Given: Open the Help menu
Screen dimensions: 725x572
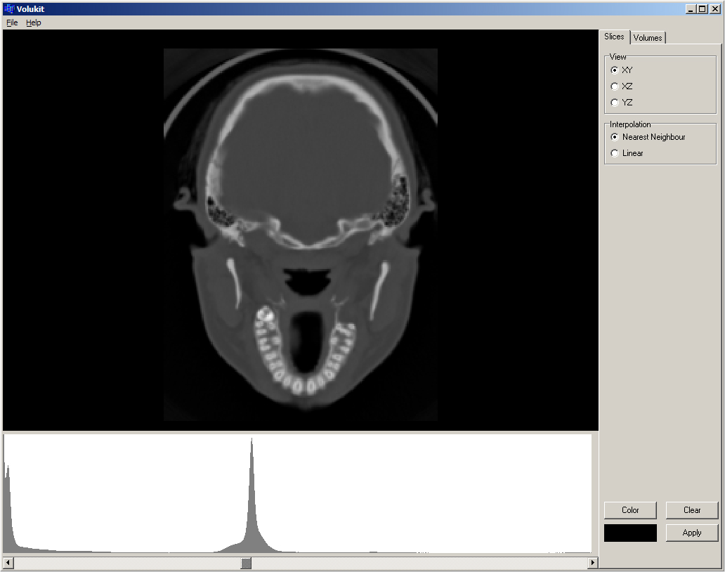Looking at the screenshot, I should pyautogui.click(x=34, y=22).
